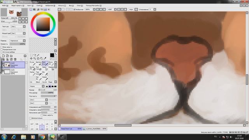Choose the Bucket fill tool
249x140 pixels.
32,68
